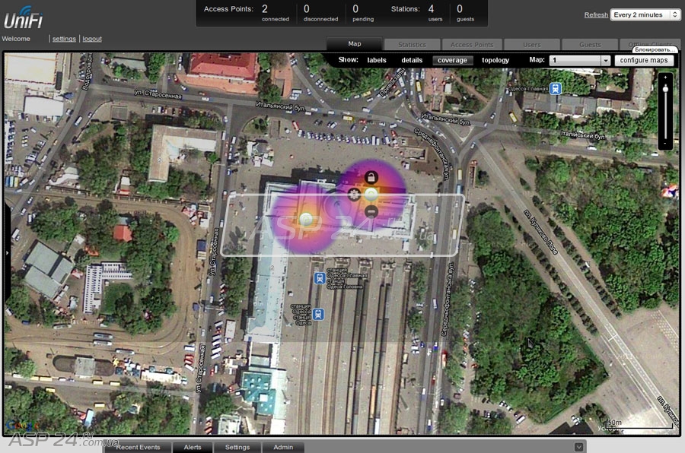Turn off the coverage overlay
The image size is (685, 453).
[452, 60]
